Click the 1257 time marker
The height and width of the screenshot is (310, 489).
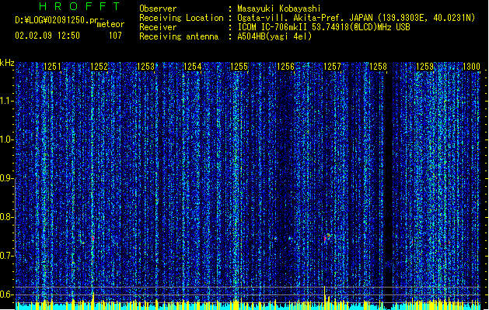[332, 67]
